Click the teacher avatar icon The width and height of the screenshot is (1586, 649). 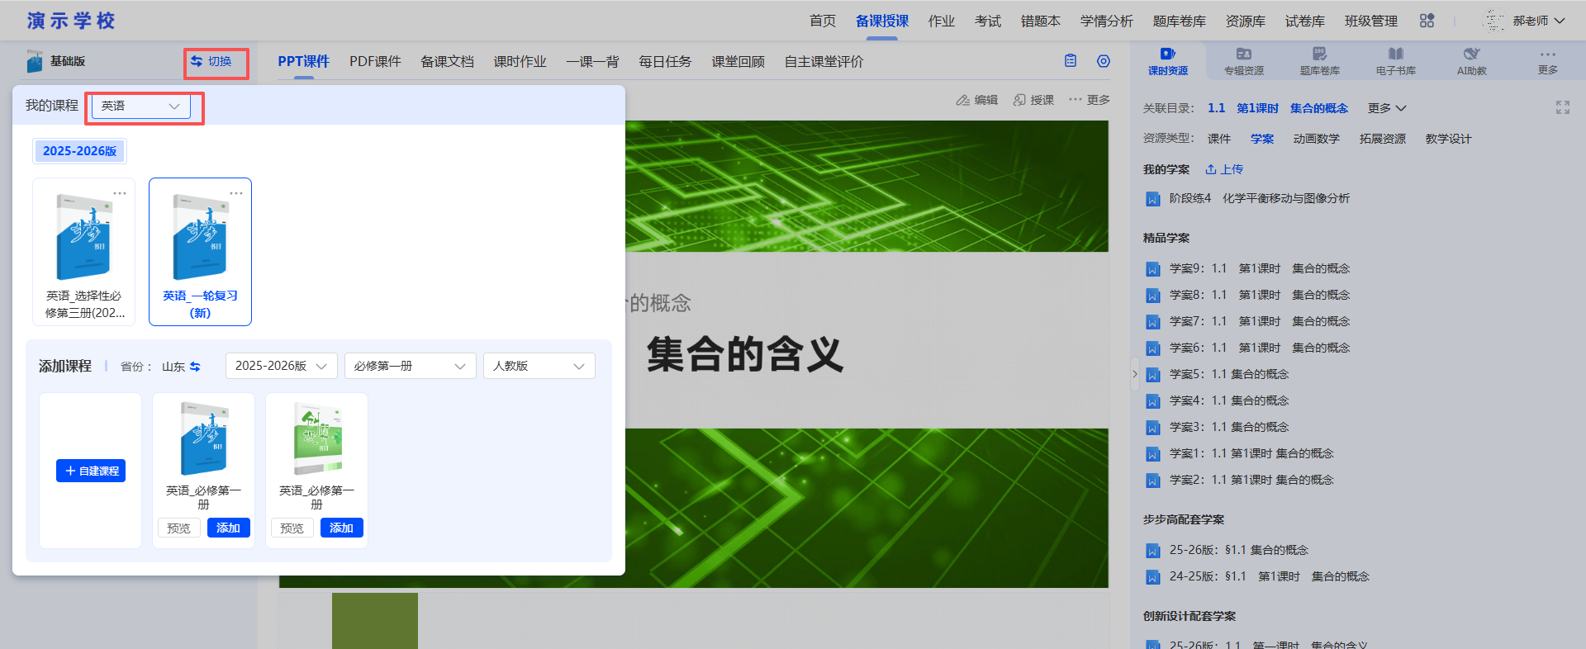pos(1494,21)
